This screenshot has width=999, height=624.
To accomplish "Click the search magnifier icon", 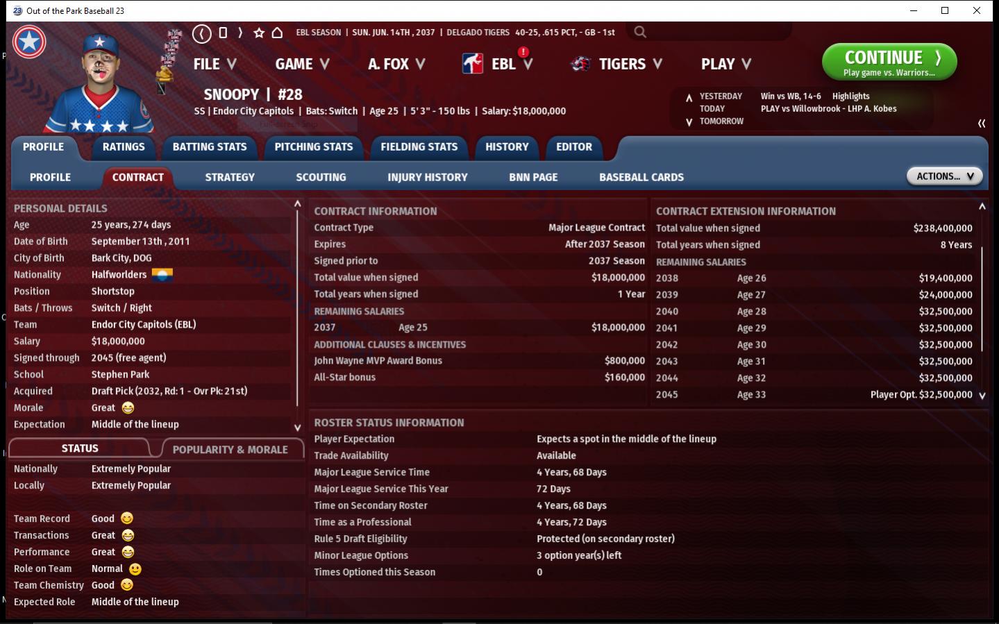I will (640, 32).
